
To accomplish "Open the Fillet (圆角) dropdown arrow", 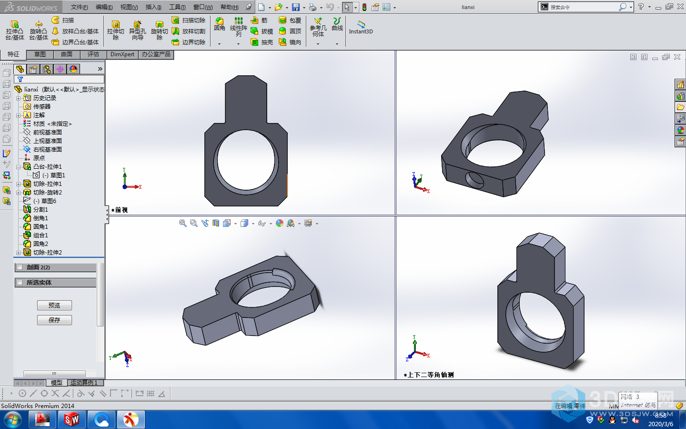I will 220,44.
